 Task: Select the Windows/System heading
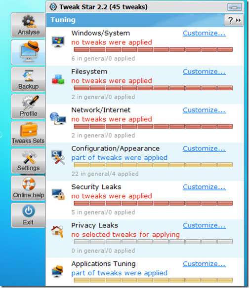click(x=101, y=33)
